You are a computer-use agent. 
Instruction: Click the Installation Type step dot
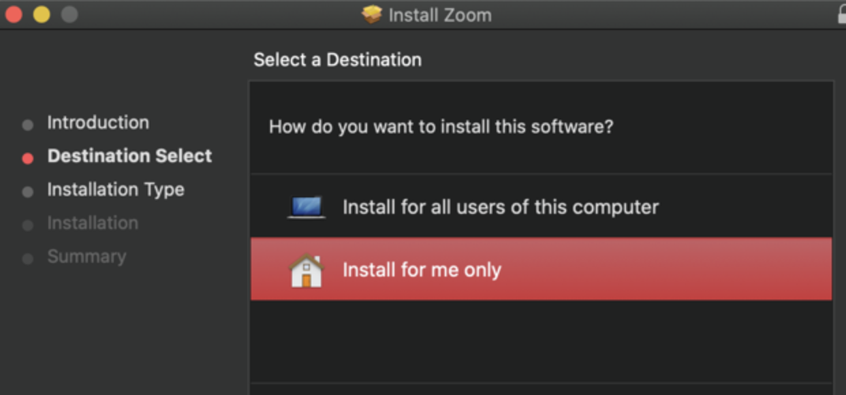pyautogui.click(x=28, y=190)
